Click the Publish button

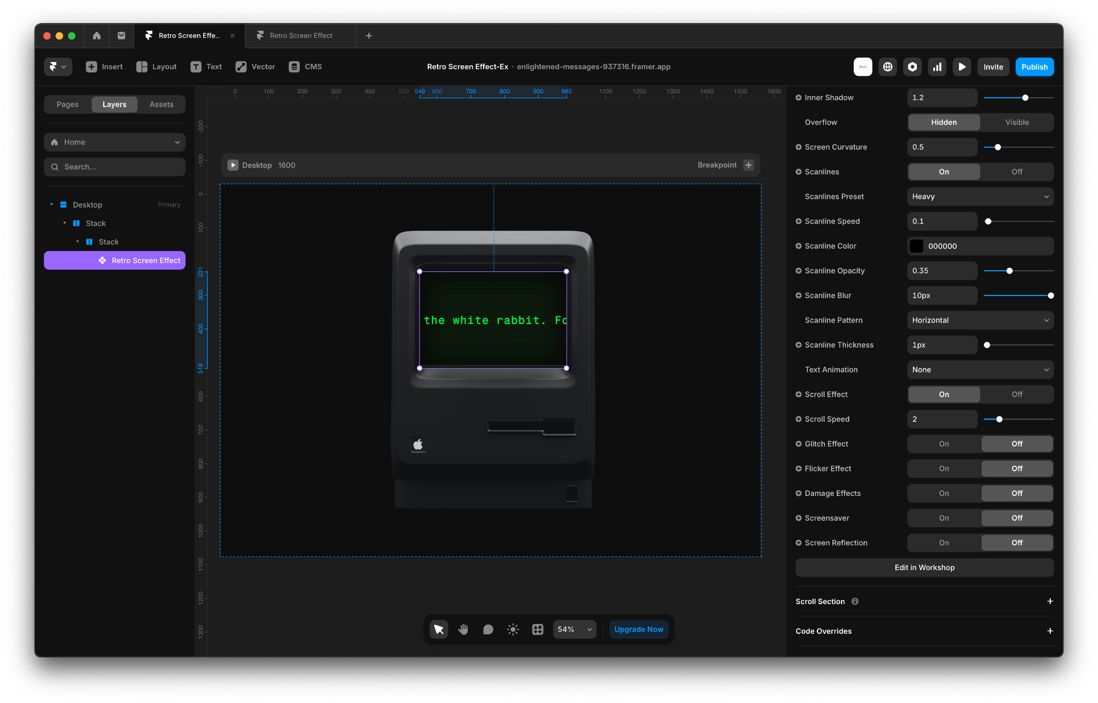point(1034,67)
